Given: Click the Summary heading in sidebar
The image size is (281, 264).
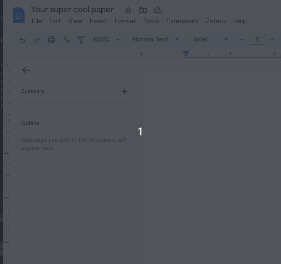Looking at the screenshot, I should 33,91.
